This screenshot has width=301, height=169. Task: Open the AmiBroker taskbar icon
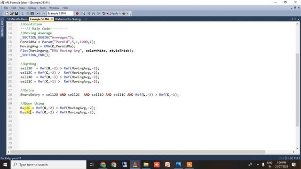tap(135, 165)
